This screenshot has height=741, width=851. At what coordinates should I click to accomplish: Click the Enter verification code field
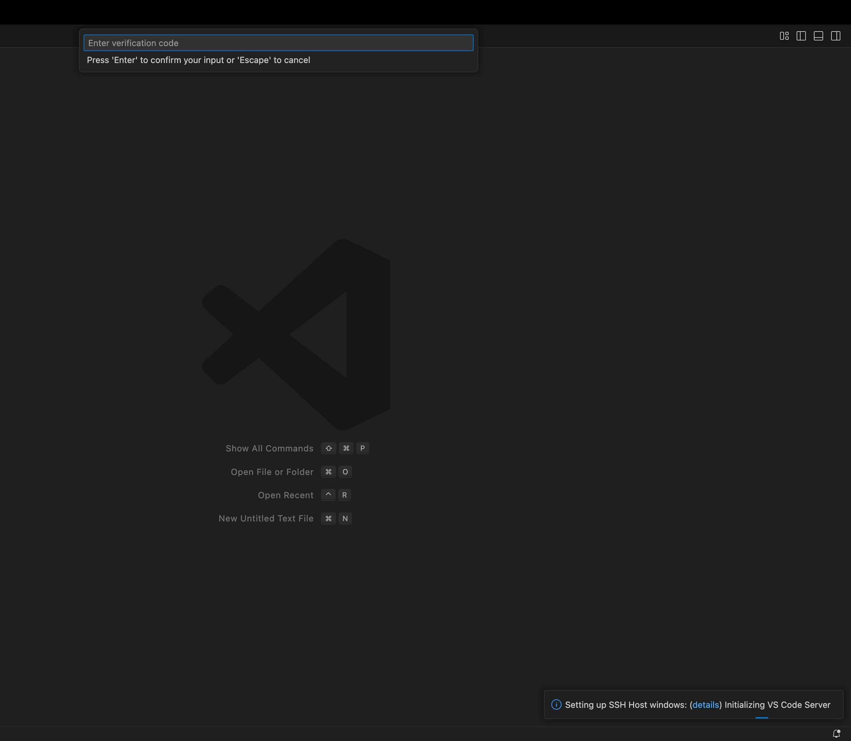coord(278,43)
